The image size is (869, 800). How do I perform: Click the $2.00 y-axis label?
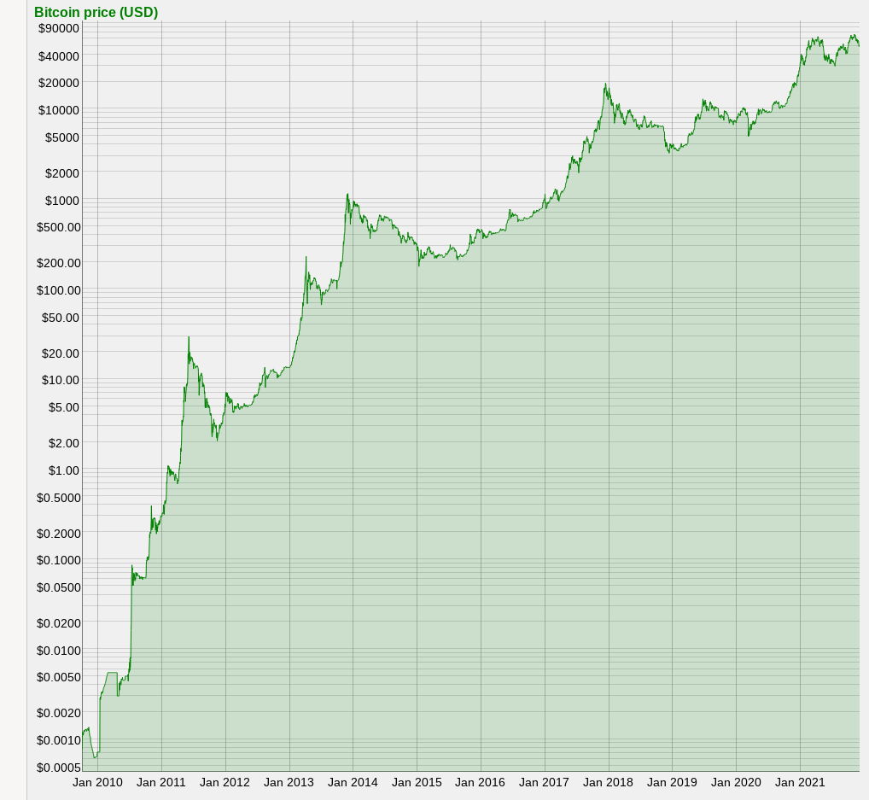[64, 443]
